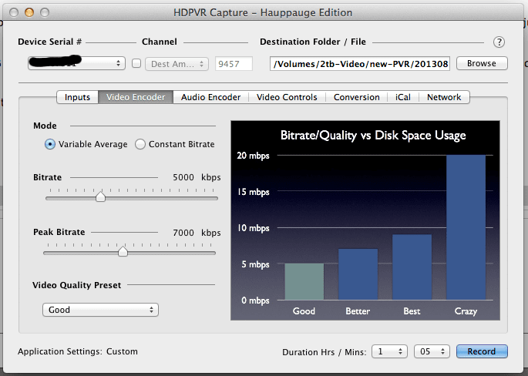The width and height of the screenshot is (528, 376).
Task: Close the HDPVR Capture window
Action: [14, 12]
